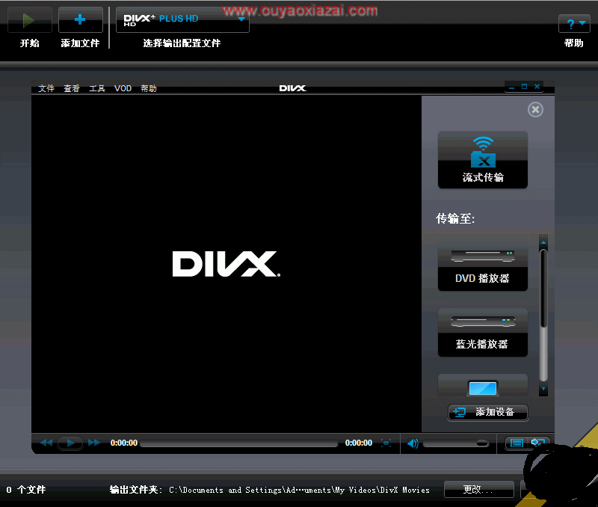Open the 查看 menu in DivX Player
This screenshot has height=507, width=598.
(72, 88)
